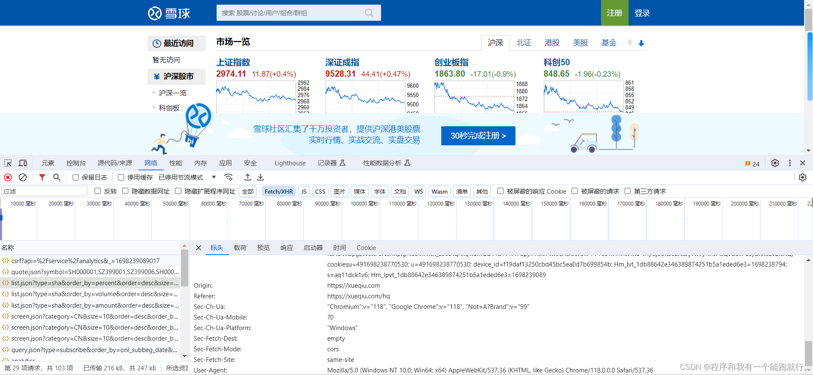The width and height of the screenshot is (813, 375).
Task: Click the search magnifier icon in site header
Action: pyautogui.click(x=369, y=13)
